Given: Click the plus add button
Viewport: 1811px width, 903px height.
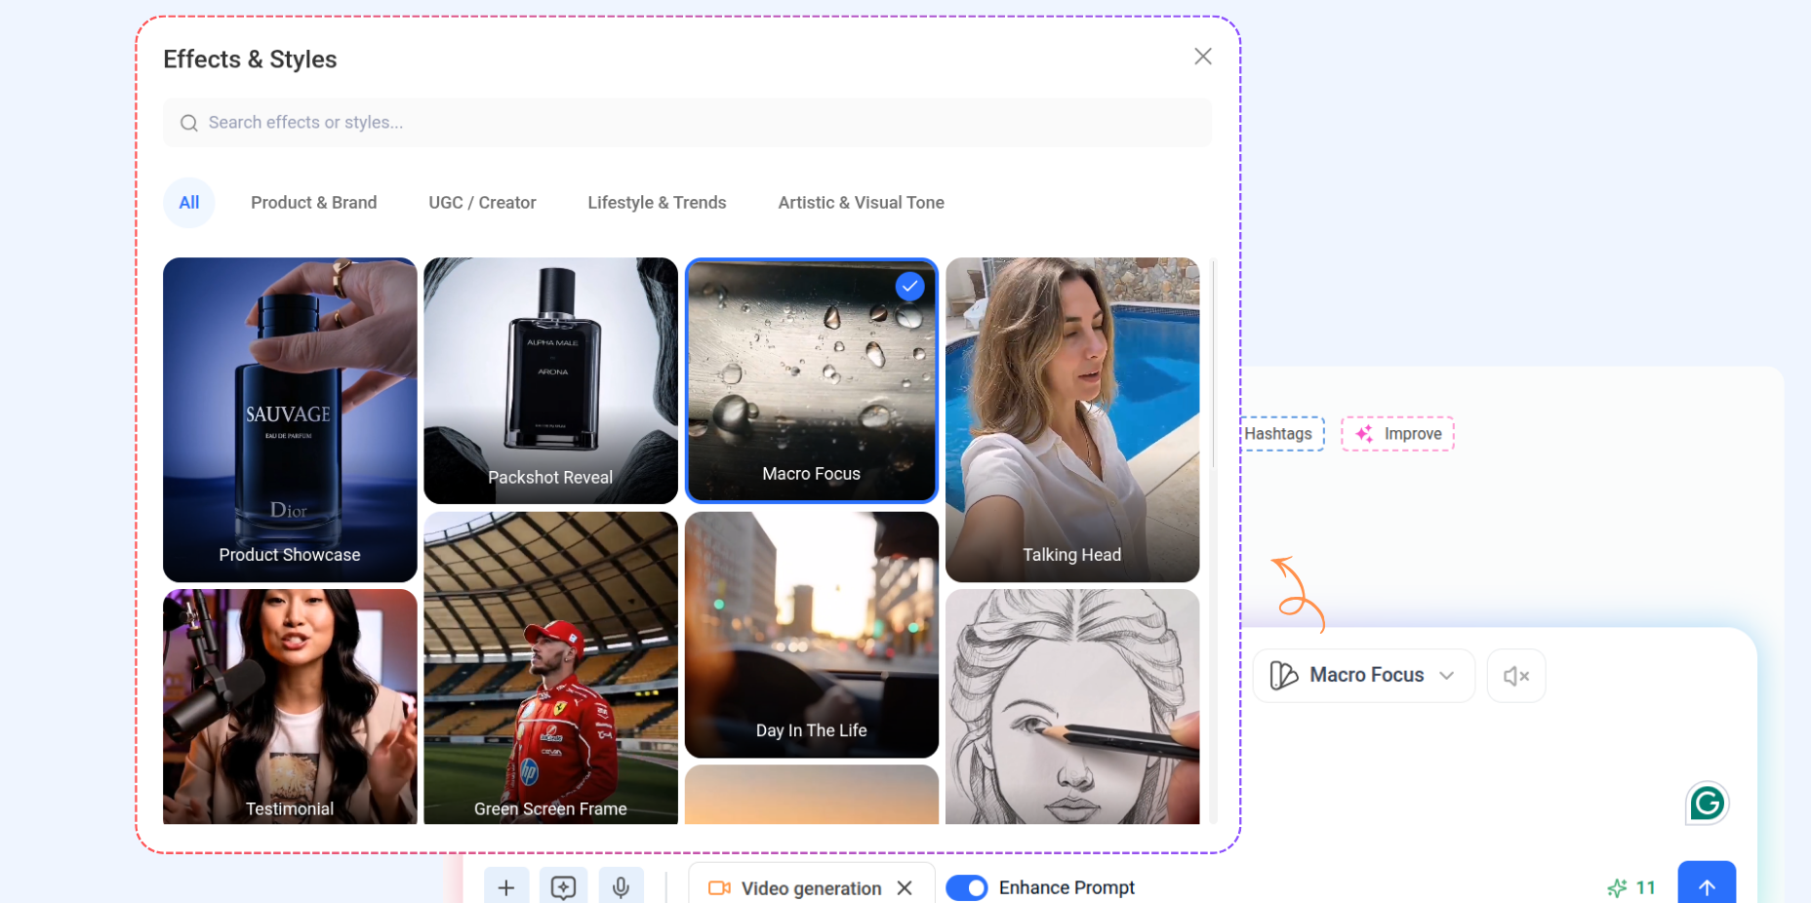Looking at the screenshot, I should [x=505, y=886].
